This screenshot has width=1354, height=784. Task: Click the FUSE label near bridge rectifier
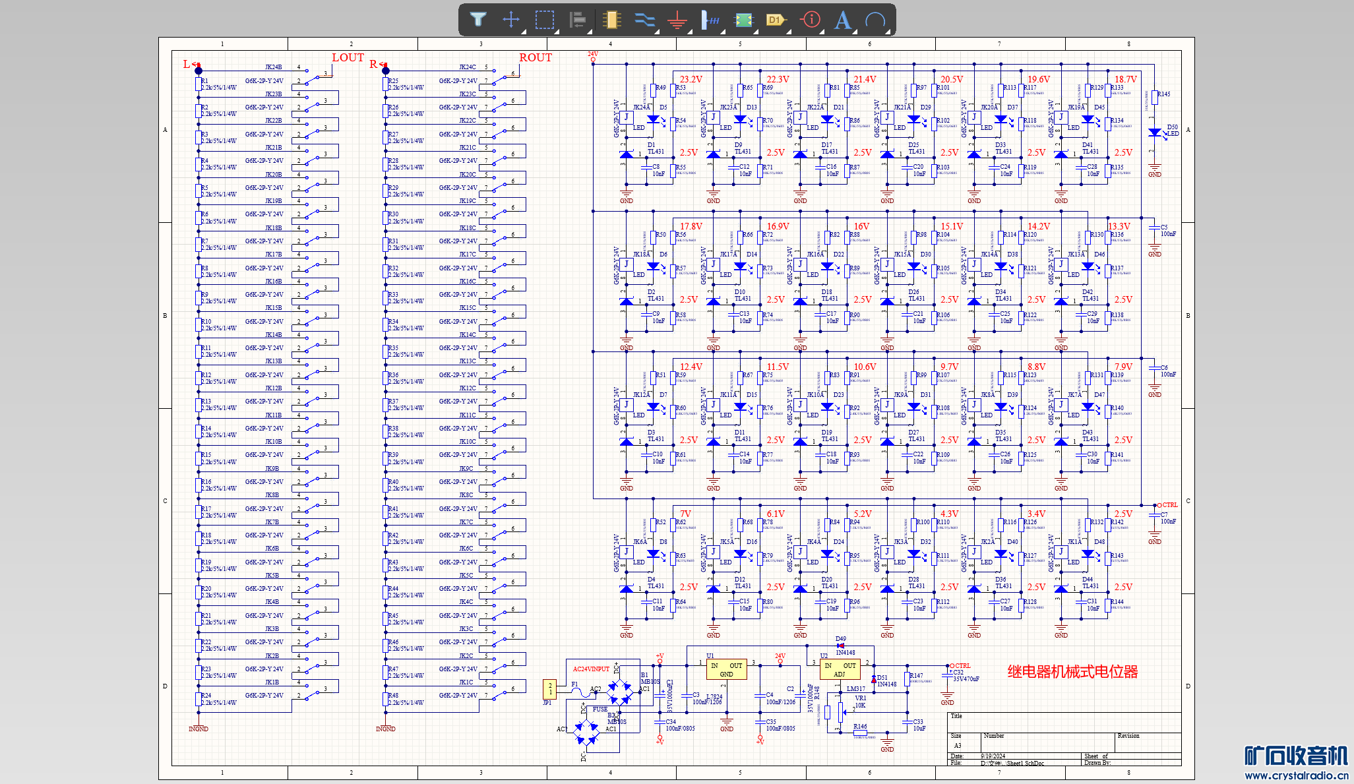[x=600, y=709]
